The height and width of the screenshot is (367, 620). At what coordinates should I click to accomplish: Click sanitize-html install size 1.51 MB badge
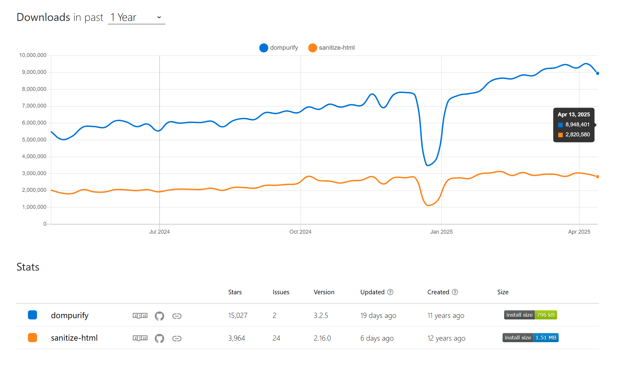coord(530,338)
